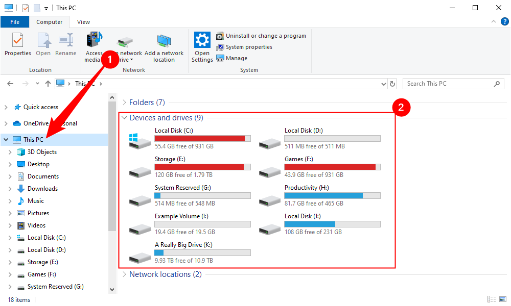Switch to details view icon
The height and width of the screenshot is (306, 511).
492,299
